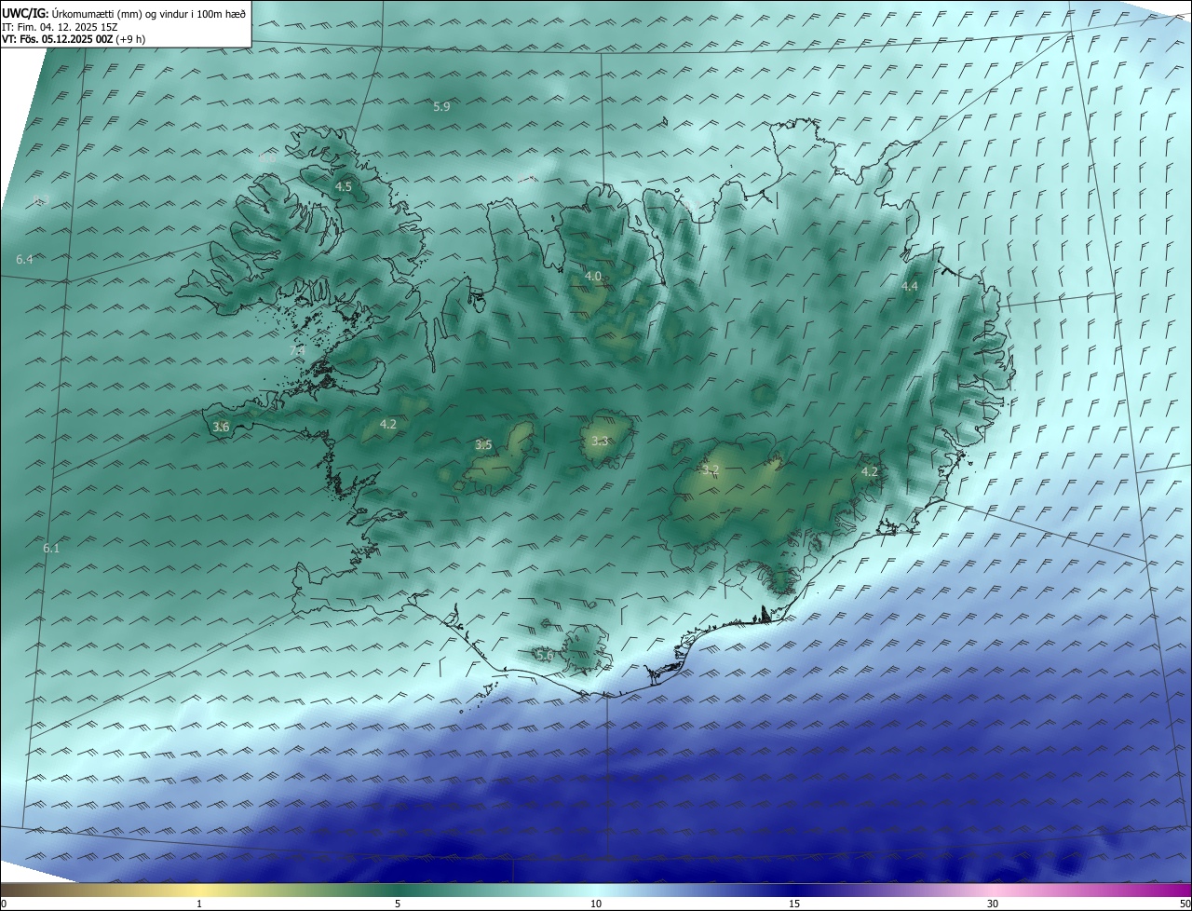Click the 5.9 value over the northern sea

[x=442, y=107]
